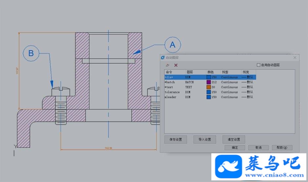Click the 导入设置 button
This screenshot has height=182, width=308.
(205, 139)
